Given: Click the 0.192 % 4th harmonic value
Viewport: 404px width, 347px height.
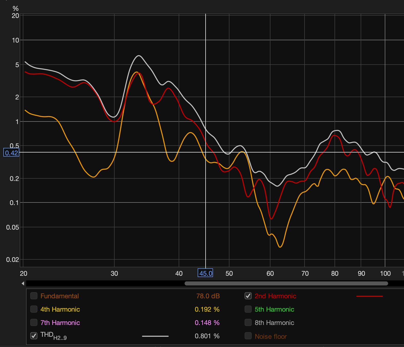Looking at the screenshot, I should click(207, 309).
